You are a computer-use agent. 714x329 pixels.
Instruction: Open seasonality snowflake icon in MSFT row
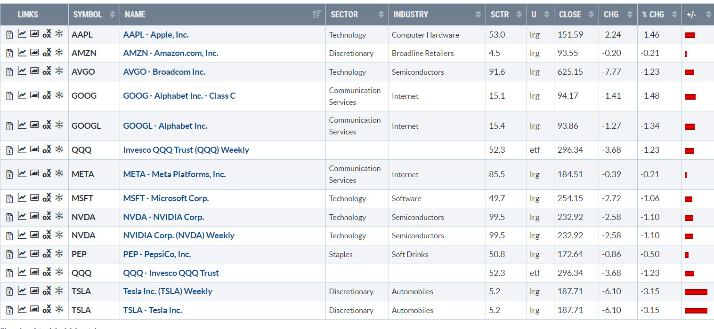coord(59,197)
